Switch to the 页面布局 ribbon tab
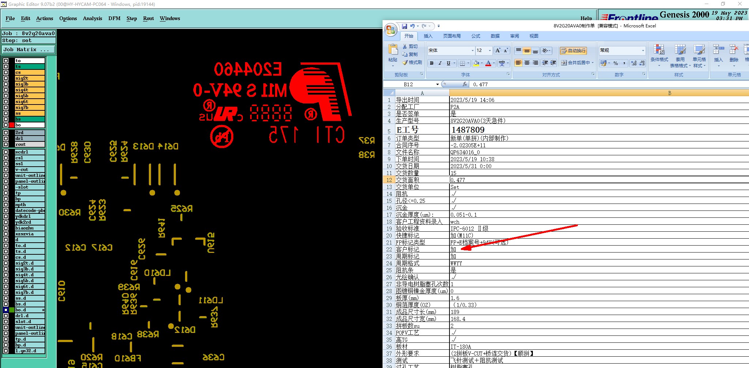 [x=452, y=36]
